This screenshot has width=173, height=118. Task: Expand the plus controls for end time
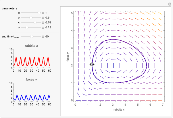click(x=43, y=36)
